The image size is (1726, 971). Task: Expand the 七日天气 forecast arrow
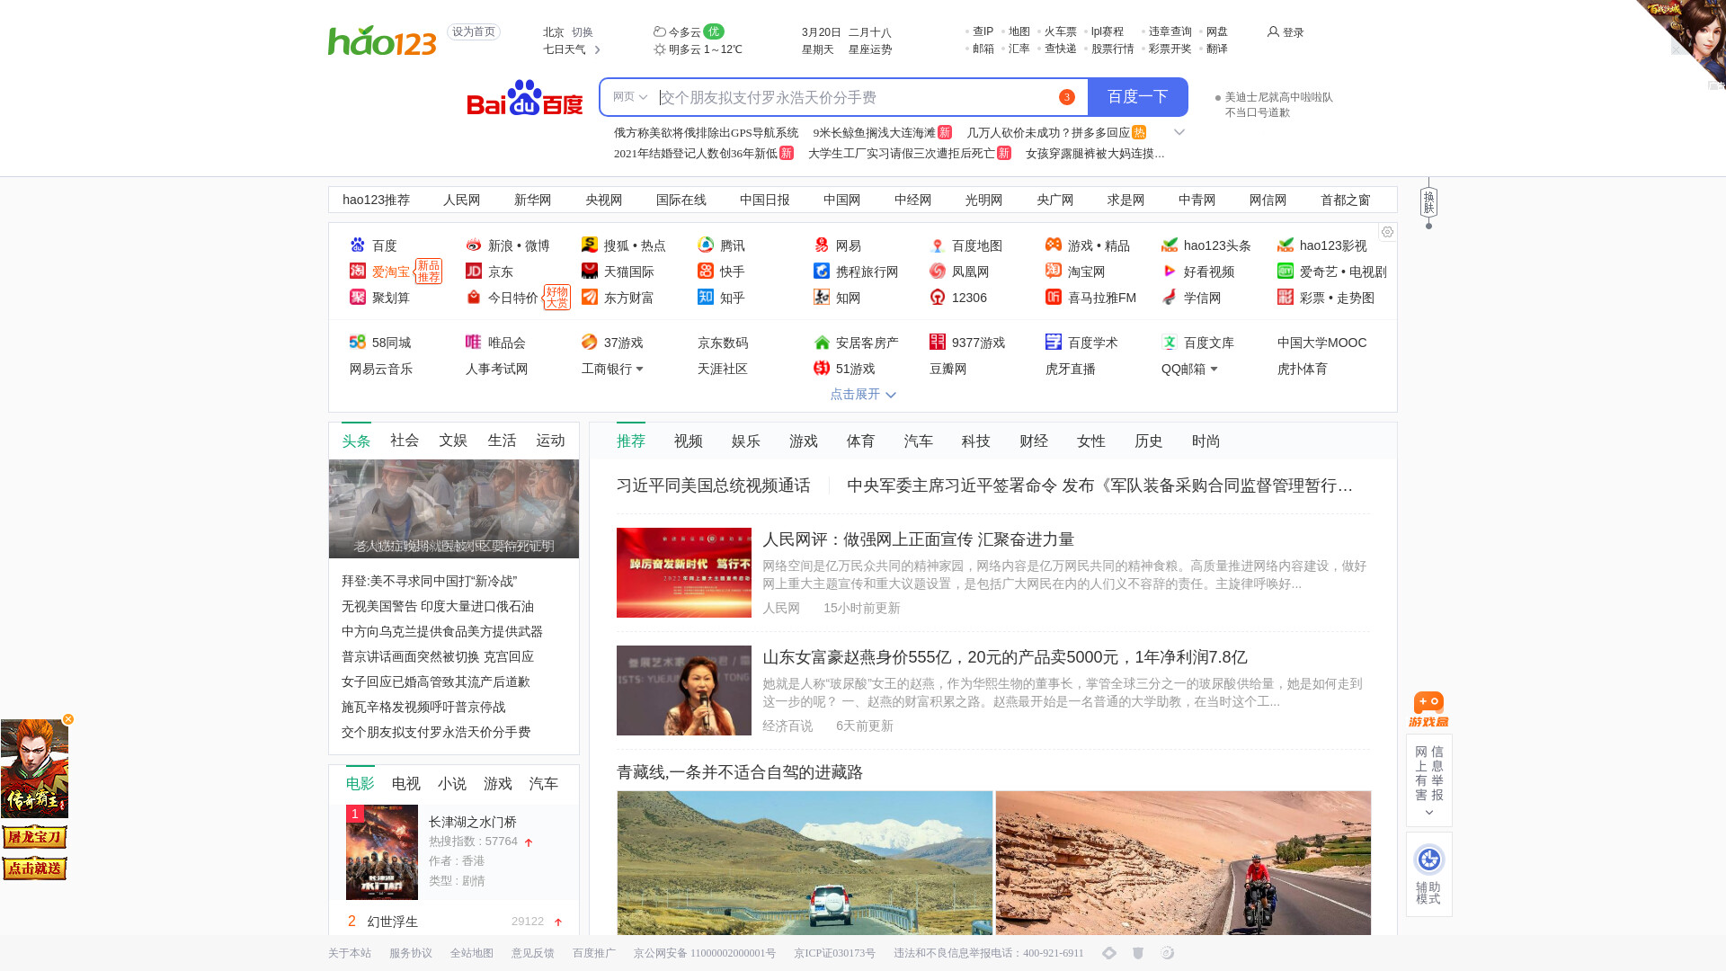(597, 49)
